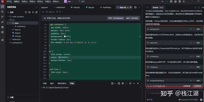Screen dimensions: 204x102
Task: Open the Extensions view in activity bar
Action: 2,40
